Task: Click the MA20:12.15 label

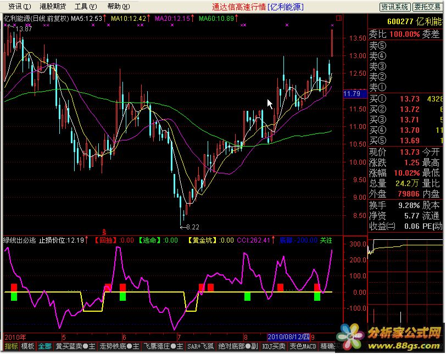Action: [172, 19]
